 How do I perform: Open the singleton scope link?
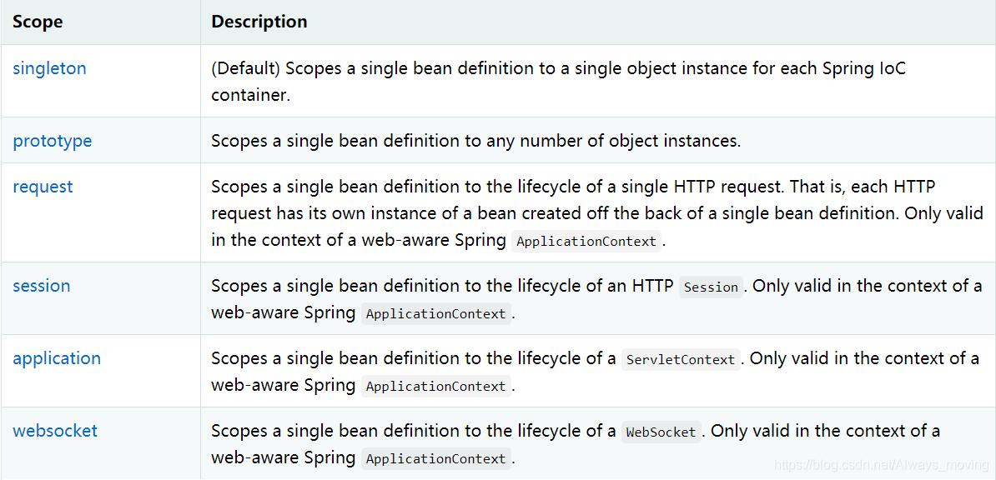[x=49, y=68]
